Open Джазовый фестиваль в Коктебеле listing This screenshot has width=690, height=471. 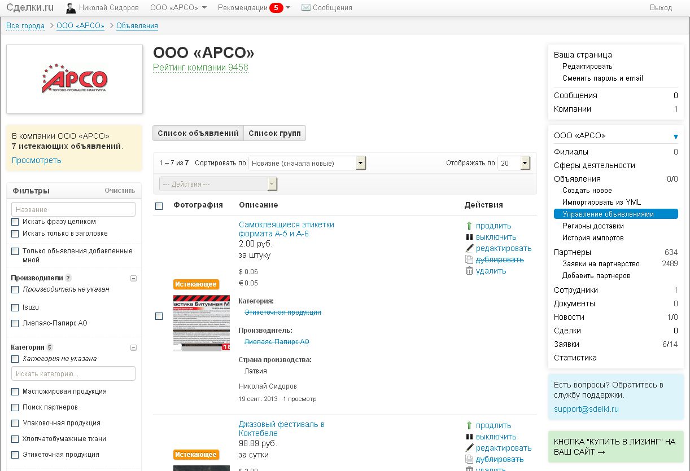282,429
